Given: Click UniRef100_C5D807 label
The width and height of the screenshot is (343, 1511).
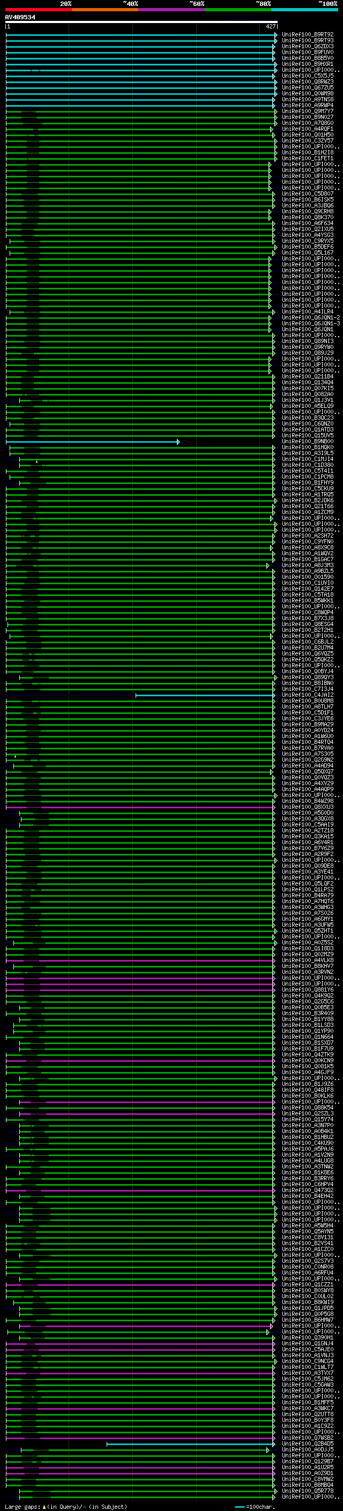Looking at the screenshot, I should pos(307,193).
